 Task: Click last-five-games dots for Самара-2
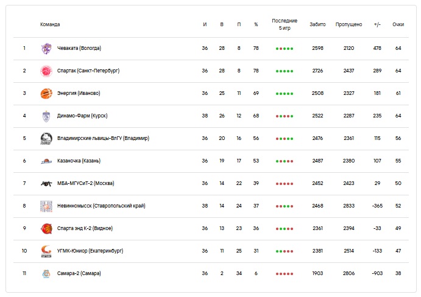(285, 274)
